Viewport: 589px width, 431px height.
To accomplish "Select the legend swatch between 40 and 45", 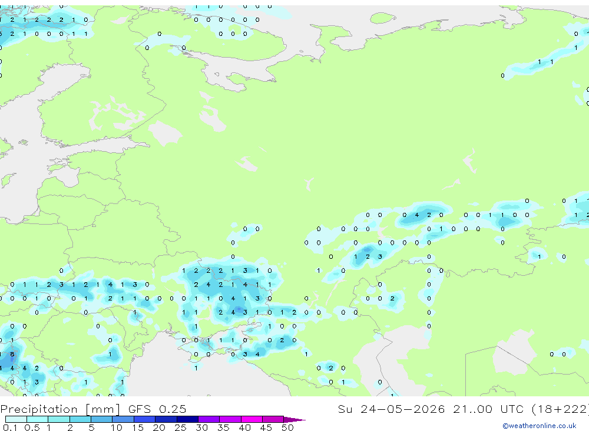I will (x=252, y=419).
